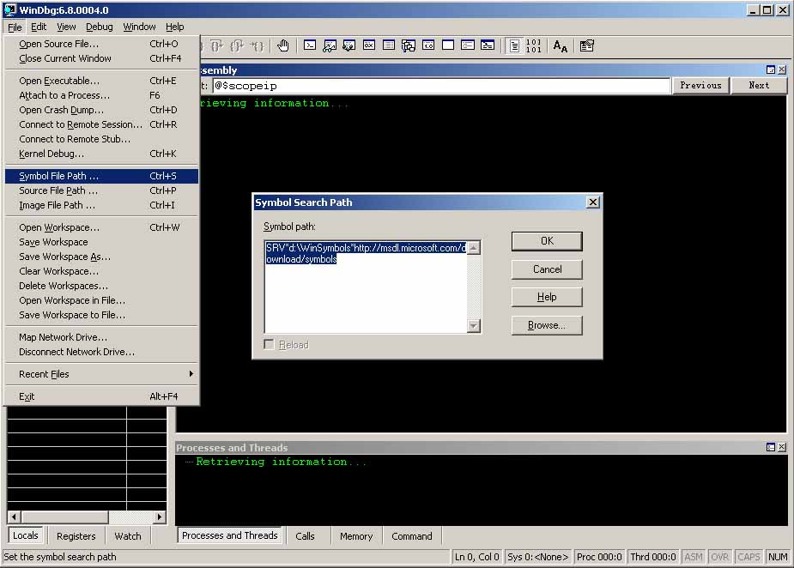Open the Help menu

(175, 27)
